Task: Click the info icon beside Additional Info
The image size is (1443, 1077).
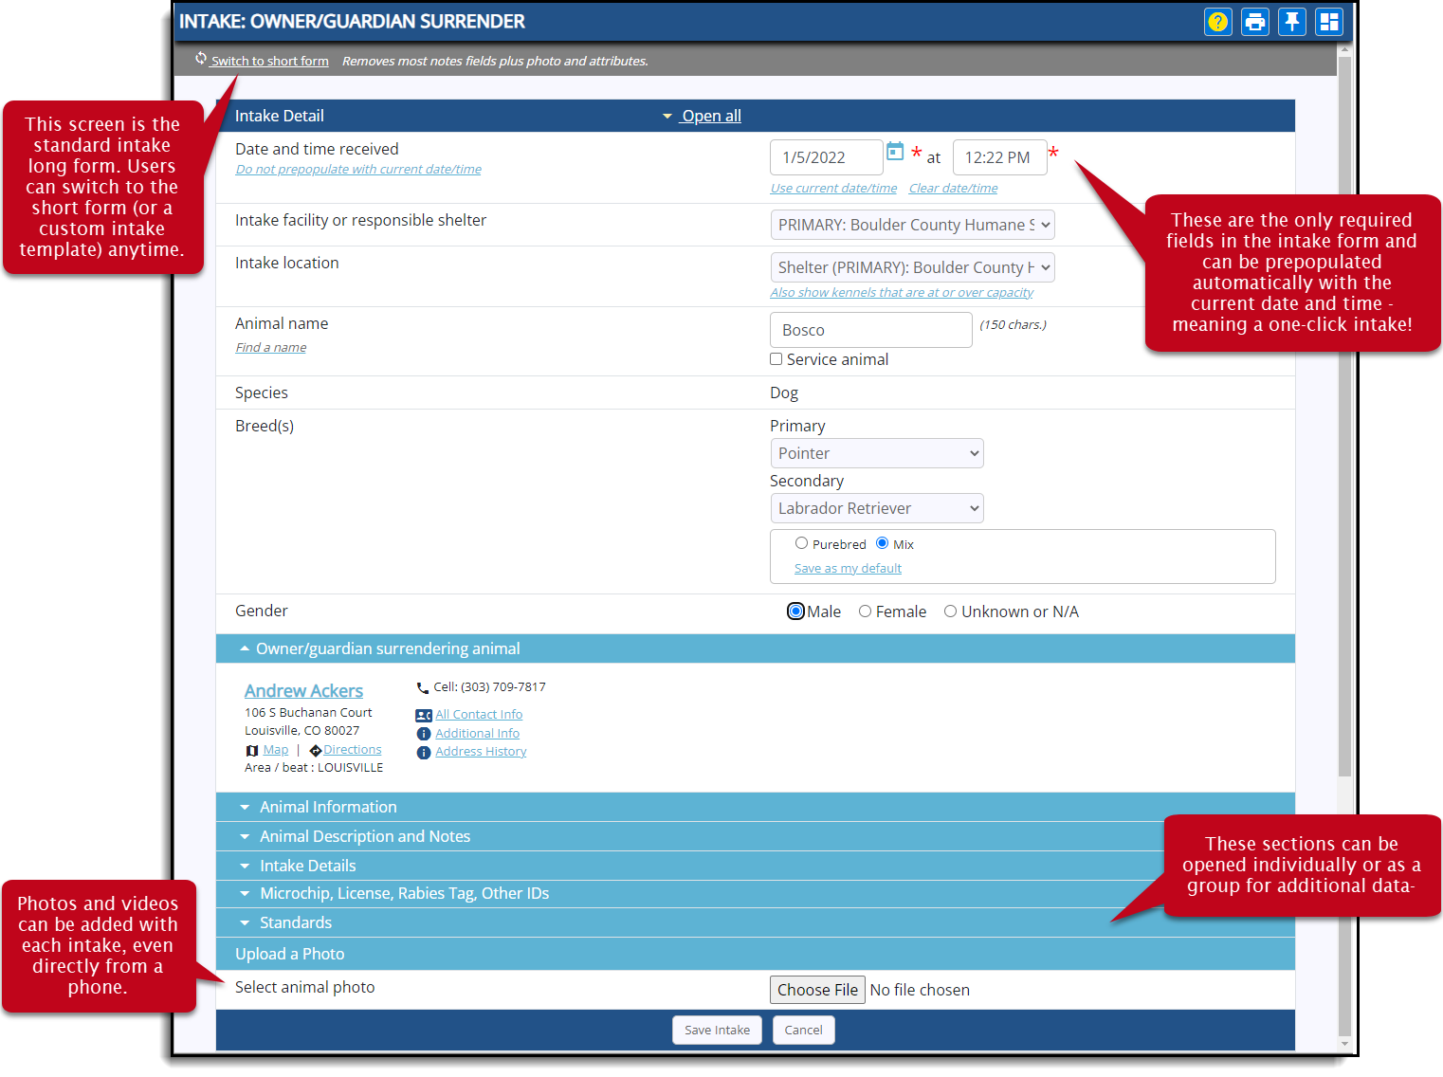Action: [424, 734]
